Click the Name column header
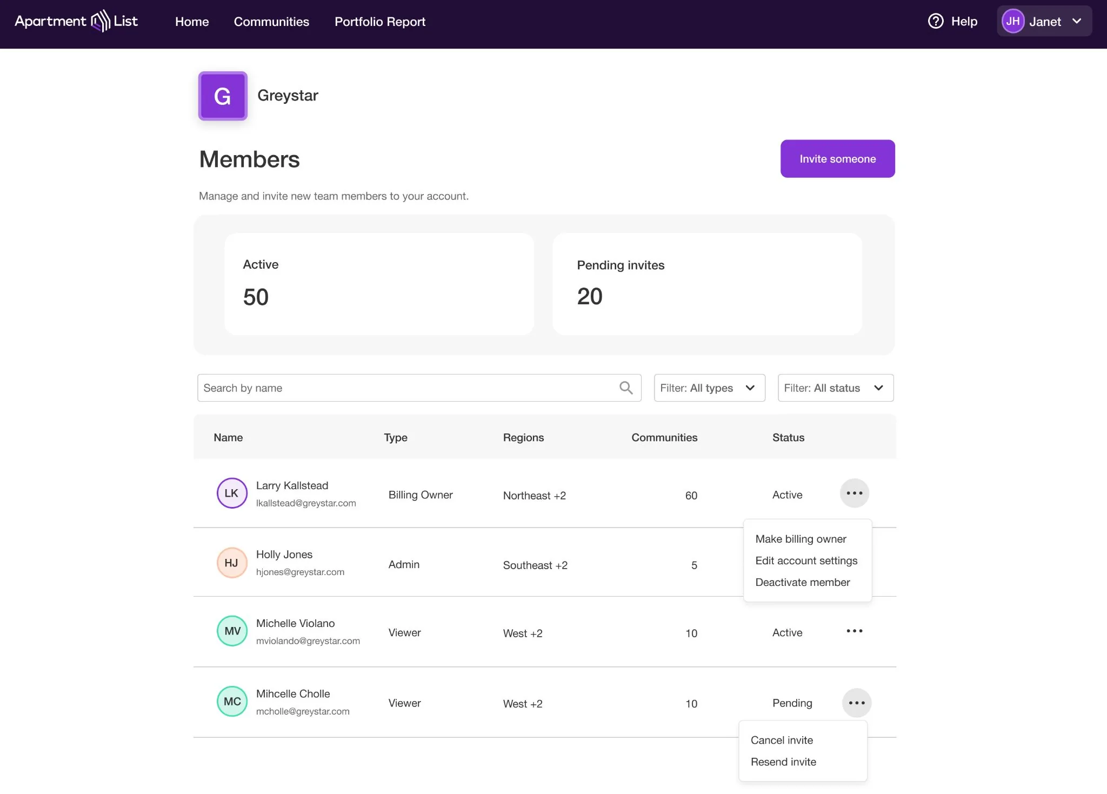This screenshot has height=794, width=1107. 228,437
